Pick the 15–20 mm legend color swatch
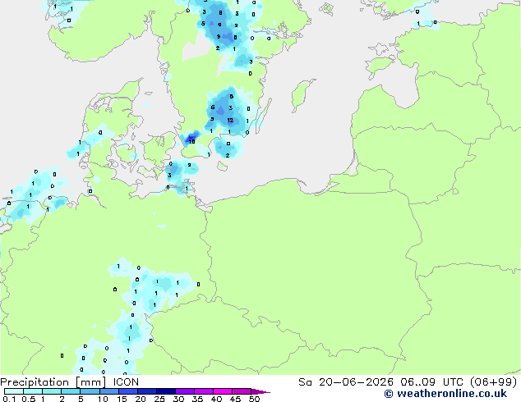 tap(127, 391)
